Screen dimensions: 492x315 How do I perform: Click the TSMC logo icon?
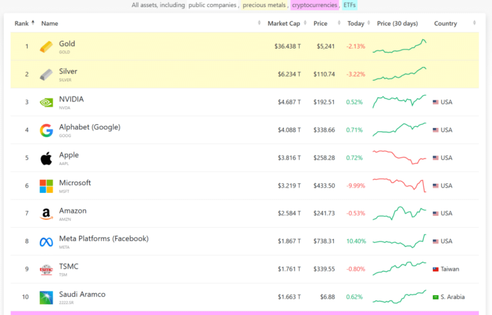pyautogui.click(x=46, y=269)
